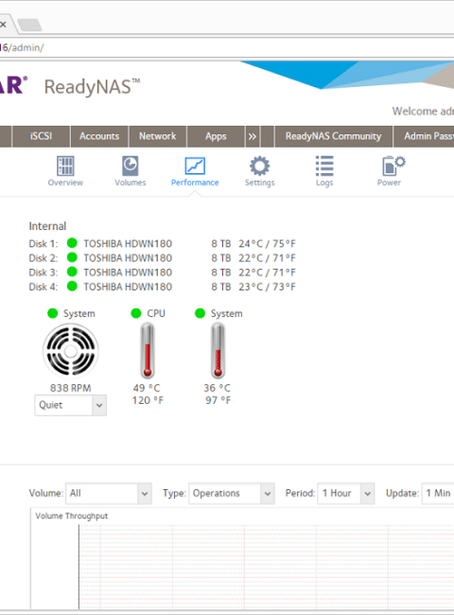Open the Volumes section icon
This screenshot has height=615, width=454.
[130, 166]
